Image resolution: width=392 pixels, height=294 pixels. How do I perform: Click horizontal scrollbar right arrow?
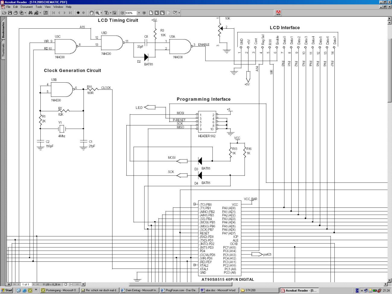(385, 284)
